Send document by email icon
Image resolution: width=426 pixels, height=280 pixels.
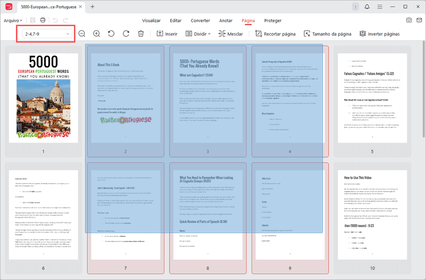[x=419, y=20]
